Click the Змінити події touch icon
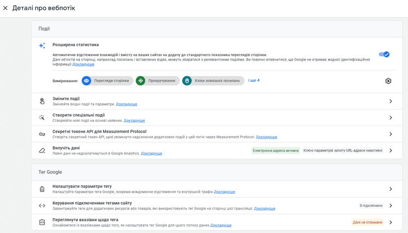This screenshot has width=408, height=233. 42,101
